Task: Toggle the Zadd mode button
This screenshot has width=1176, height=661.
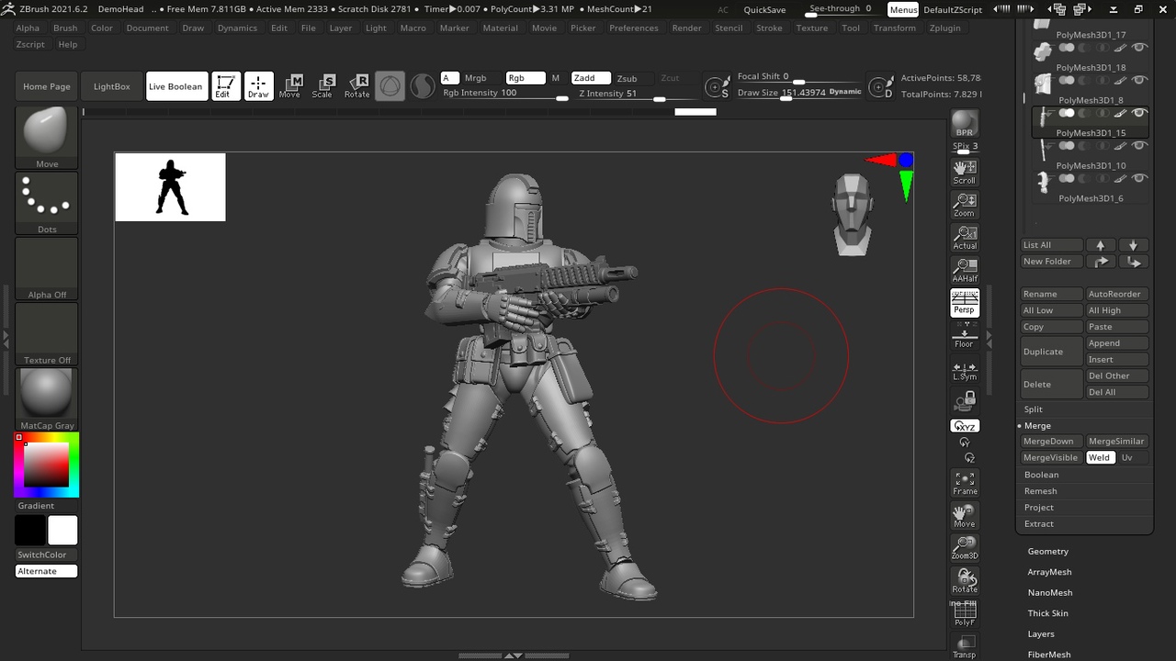Action: pos(591,78)
